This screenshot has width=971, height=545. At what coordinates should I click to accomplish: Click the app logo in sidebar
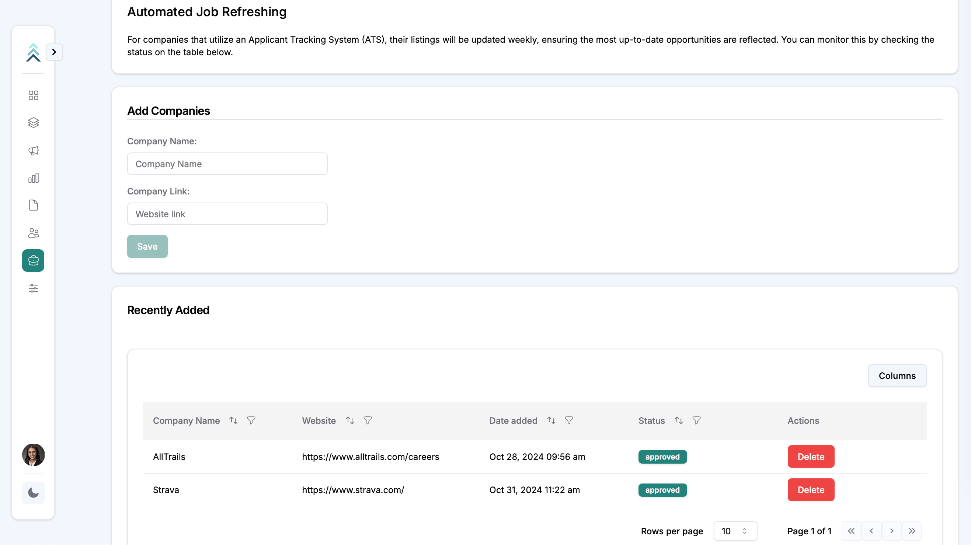pos(33,52)
